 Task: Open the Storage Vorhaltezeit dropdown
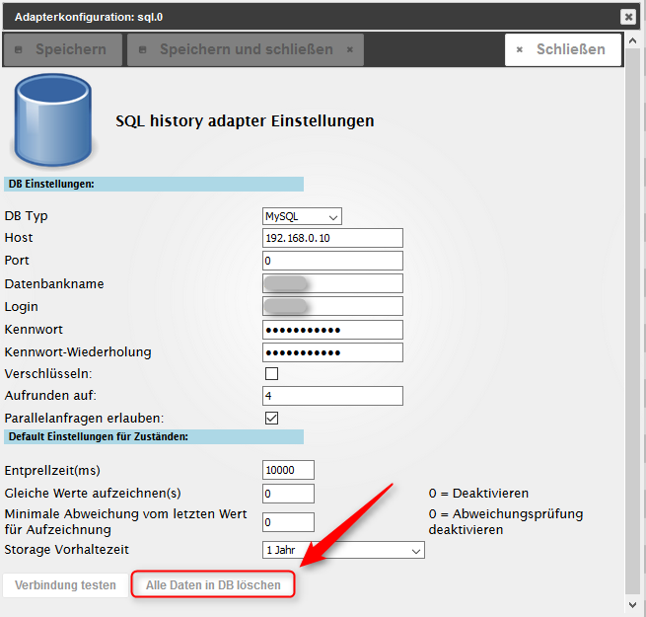(x=343, y=550)
